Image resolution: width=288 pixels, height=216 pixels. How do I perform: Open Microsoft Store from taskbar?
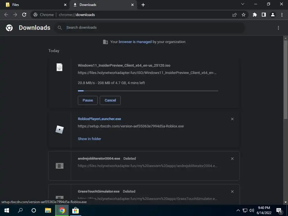pyautogui.click(x=75, y=210)
